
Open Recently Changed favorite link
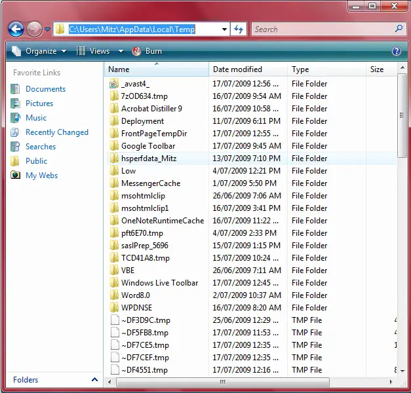coord(57,132)
